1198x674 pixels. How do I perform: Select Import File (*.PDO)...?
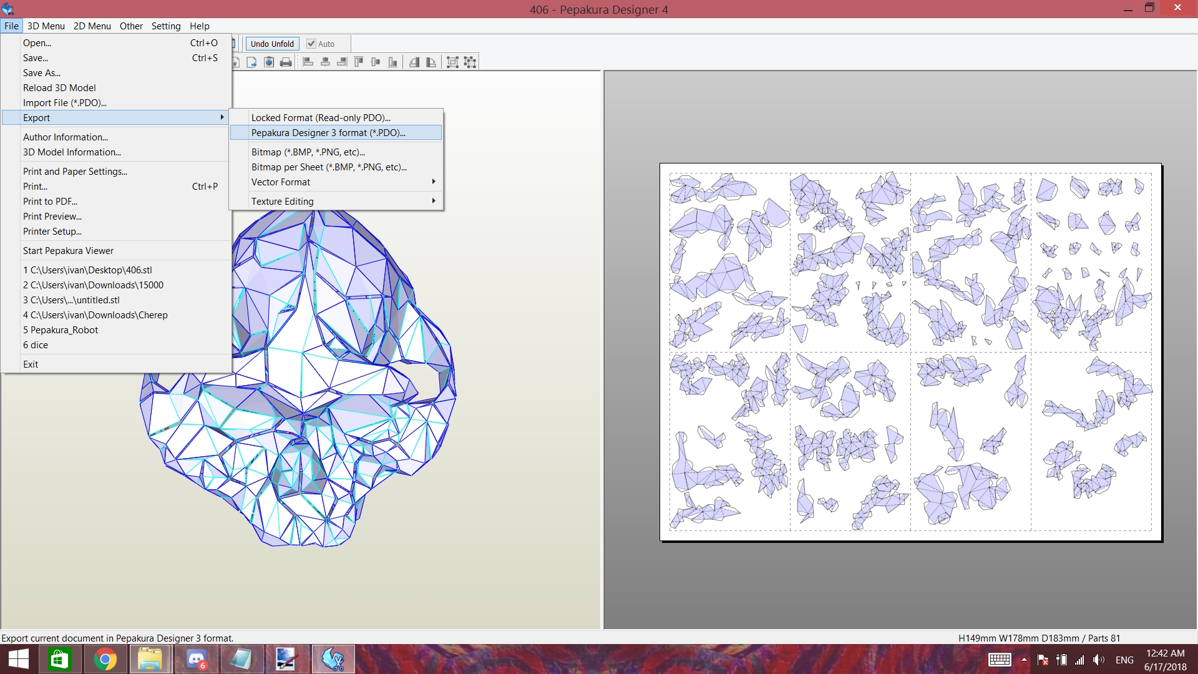coord(116,102)
